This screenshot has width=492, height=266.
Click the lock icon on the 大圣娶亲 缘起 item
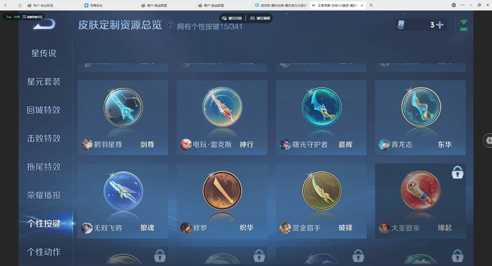[x=457, y=172]
